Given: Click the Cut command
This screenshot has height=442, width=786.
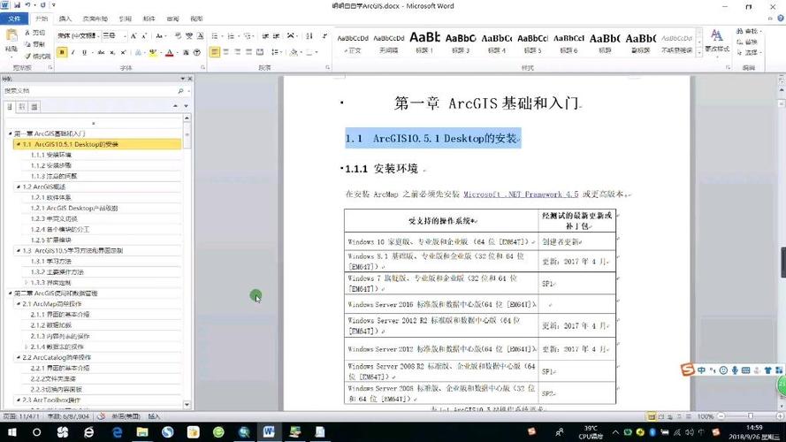Looking at the screenshot, I should [x=35, y=33].
